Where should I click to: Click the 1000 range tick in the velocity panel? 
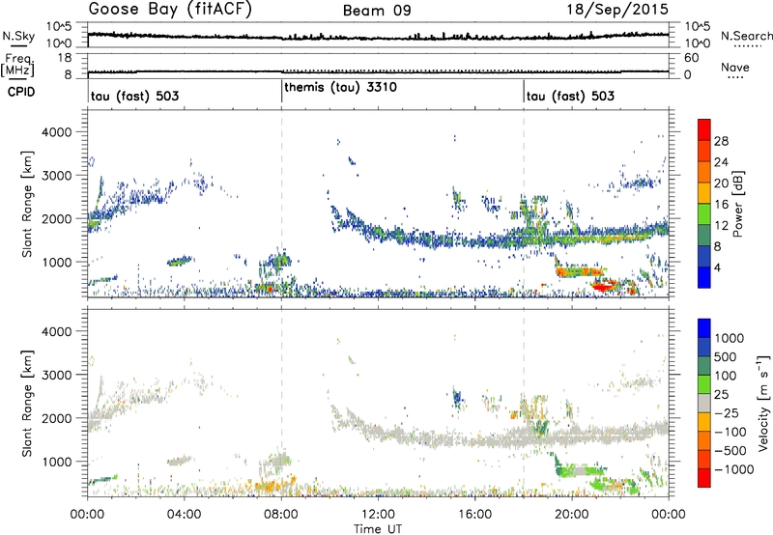coord(56,462)
